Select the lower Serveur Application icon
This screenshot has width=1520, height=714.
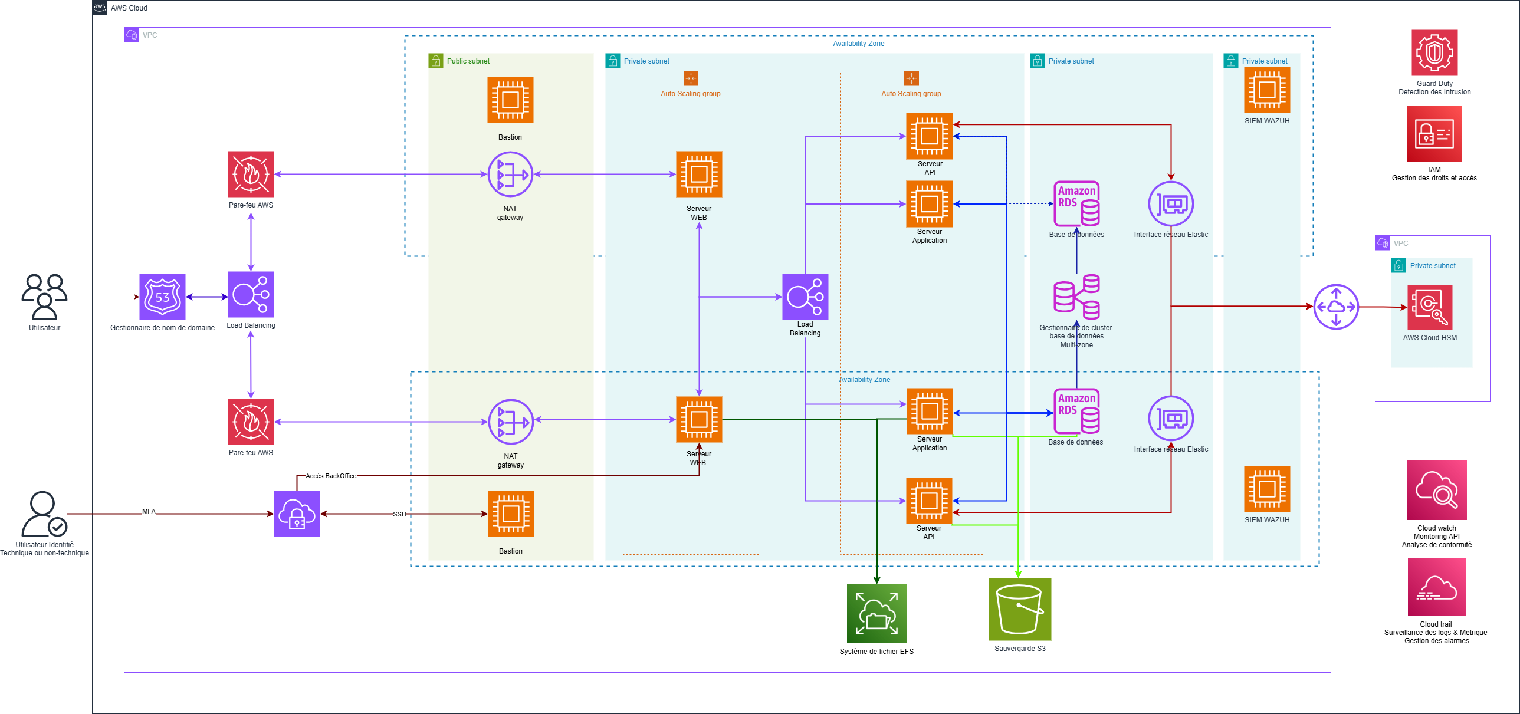coord(930,412)
